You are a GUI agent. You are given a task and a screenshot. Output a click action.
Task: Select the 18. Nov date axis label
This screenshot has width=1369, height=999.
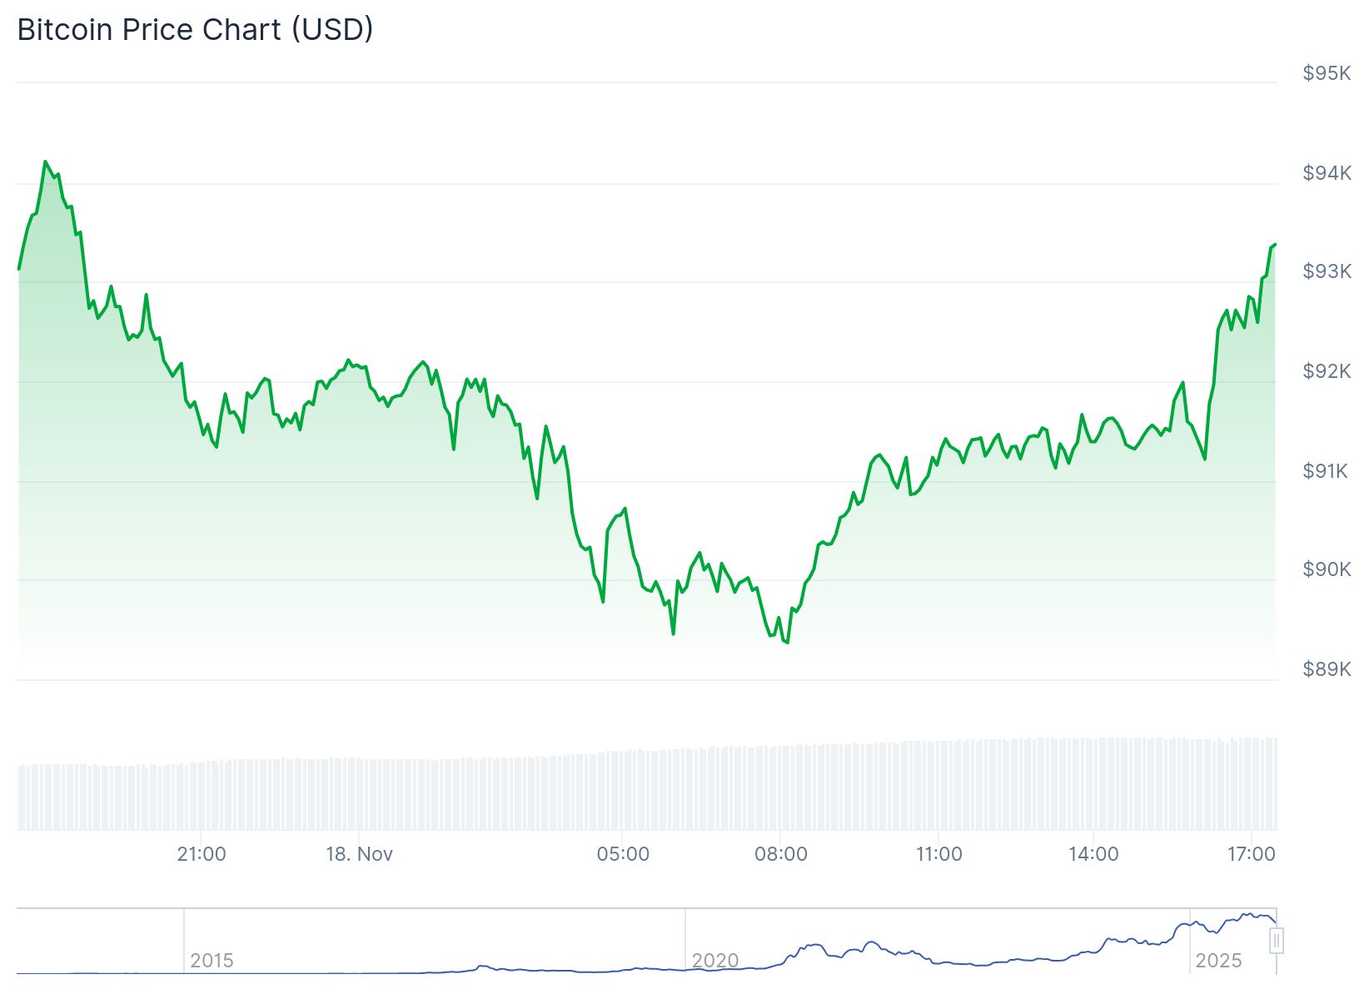click(x=359, y=854)
